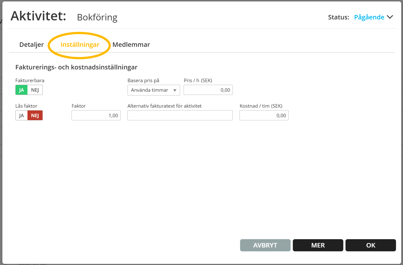
Task: Focus the Faktor input field
Action: (96, 115)
